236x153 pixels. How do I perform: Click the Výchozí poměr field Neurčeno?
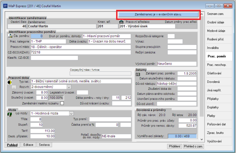(x=177, y=64)
